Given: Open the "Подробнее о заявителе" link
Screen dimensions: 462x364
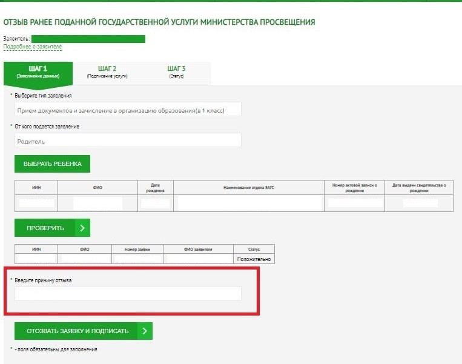Looking at the screenshot, I should [33, 47].
